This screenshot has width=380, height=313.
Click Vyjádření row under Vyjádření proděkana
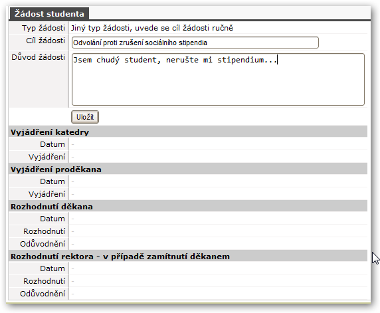[188, 194]
